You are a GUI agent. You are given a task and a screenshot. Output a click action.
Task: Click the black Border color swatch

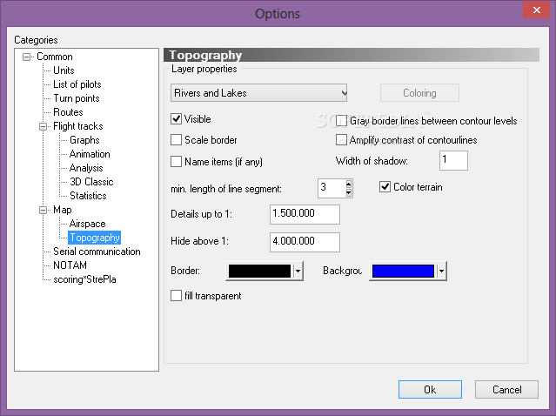(x=259, y=272)
